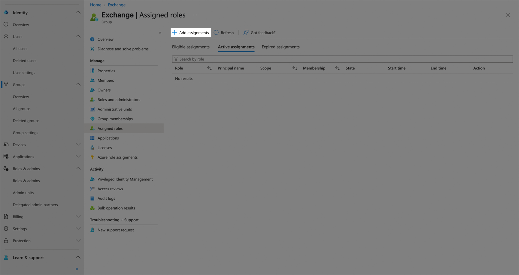Click the Roles & admins section icon

click(6, 168)
